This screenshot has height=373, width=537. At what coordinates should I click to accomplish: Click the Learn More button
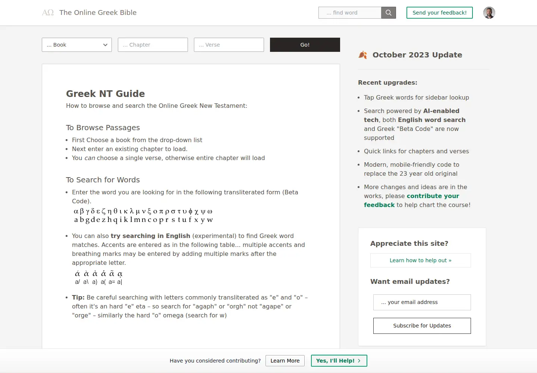tap(285, 361)
